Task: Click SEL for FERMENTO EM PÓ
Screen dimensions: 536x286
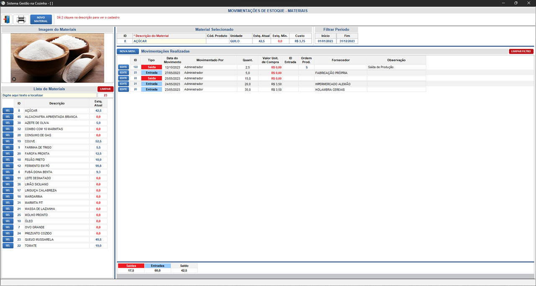Action: click(8, 166)
